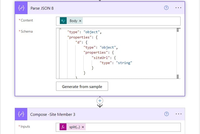Click the fx expression icon in Inputs
Screen dimensions: 200x134
pos(63,127)
